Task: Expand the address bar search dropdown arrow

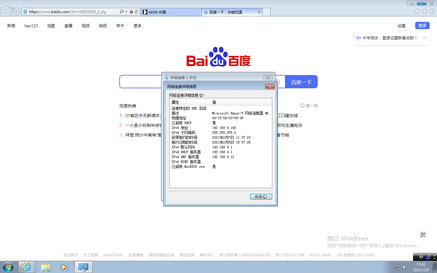Action: click(126, 12)
